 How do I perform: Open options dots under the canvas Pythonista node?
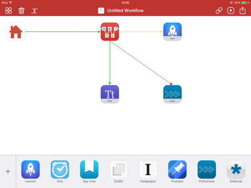point(172,101)
